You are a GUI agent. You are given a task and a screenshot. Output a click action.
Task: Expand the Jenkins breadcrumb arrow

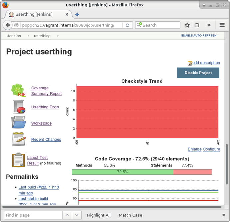[x=28, y=36]
